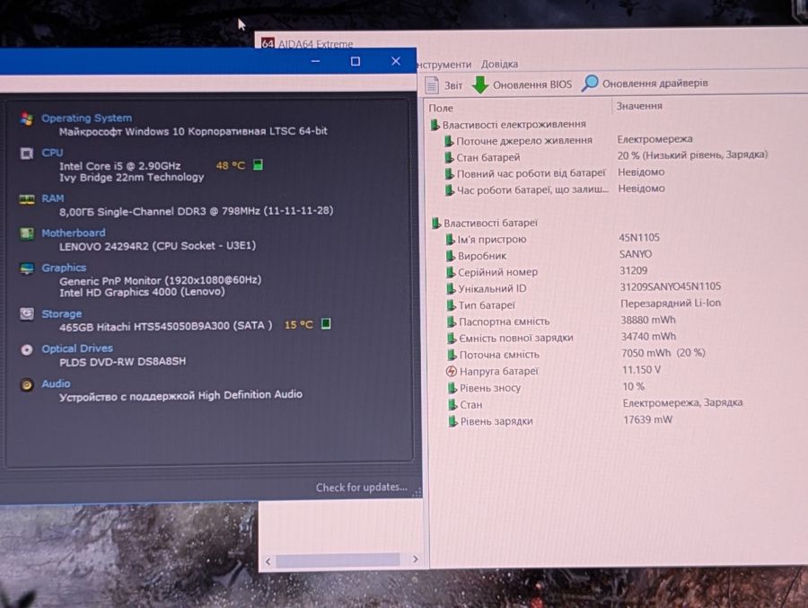Click the Optical Drives disc icon
This screenshot has height=608, width=808.
[27, 349]
